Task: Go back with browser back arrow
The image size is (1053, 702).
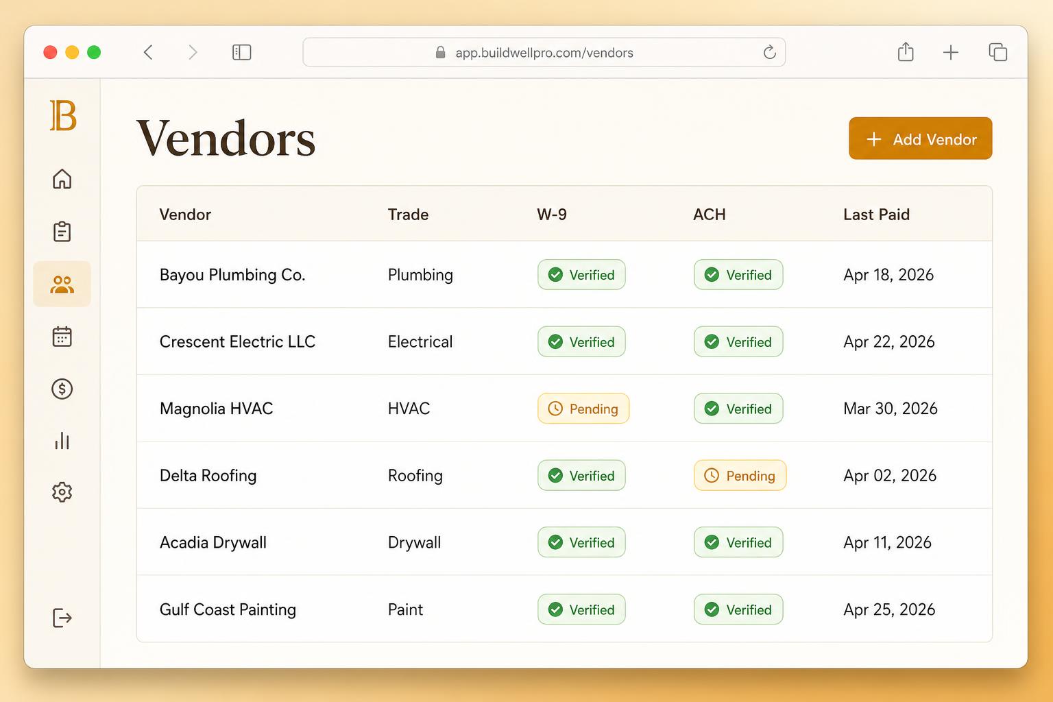Action: (x=148, y=52)
